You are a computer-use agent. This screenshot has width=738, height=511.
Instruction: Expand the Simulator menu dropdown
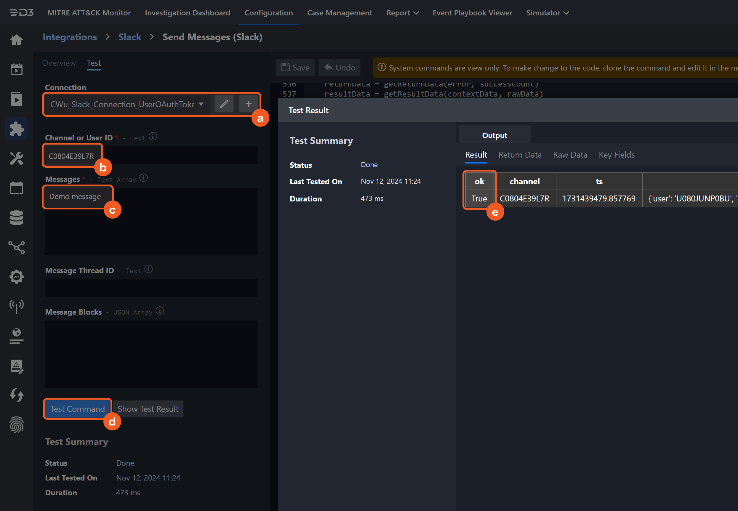[x=547, y=13]
